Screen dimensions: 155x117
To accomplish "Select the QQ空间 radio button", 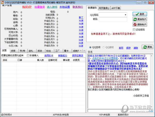I will point(90,47).
